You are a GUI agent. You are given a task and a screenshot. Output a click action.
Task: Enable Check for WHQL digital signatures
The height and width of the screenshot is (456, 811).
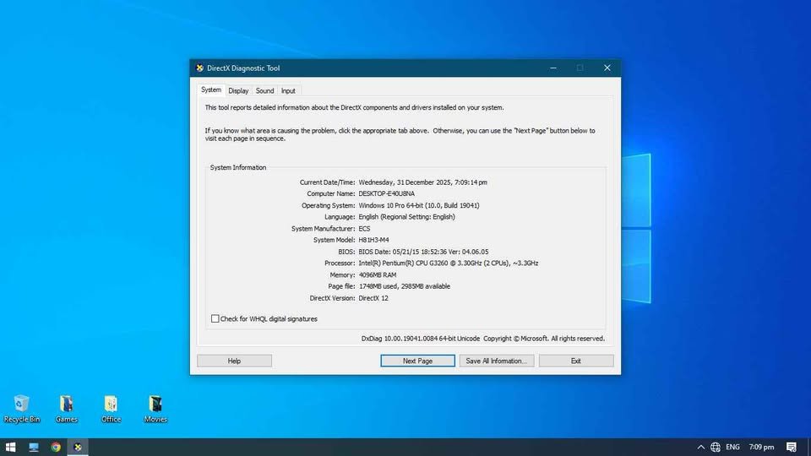point(215,318)
